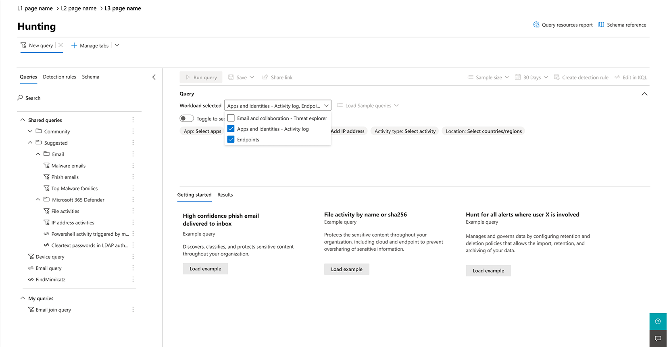Open the IP address activities query
The height and width of the screenshot is (347, 667).
73,222
